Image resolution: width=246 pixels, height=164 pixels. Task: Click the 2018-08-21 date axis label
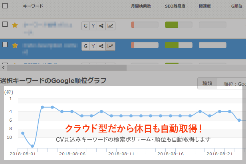[220, 154]
